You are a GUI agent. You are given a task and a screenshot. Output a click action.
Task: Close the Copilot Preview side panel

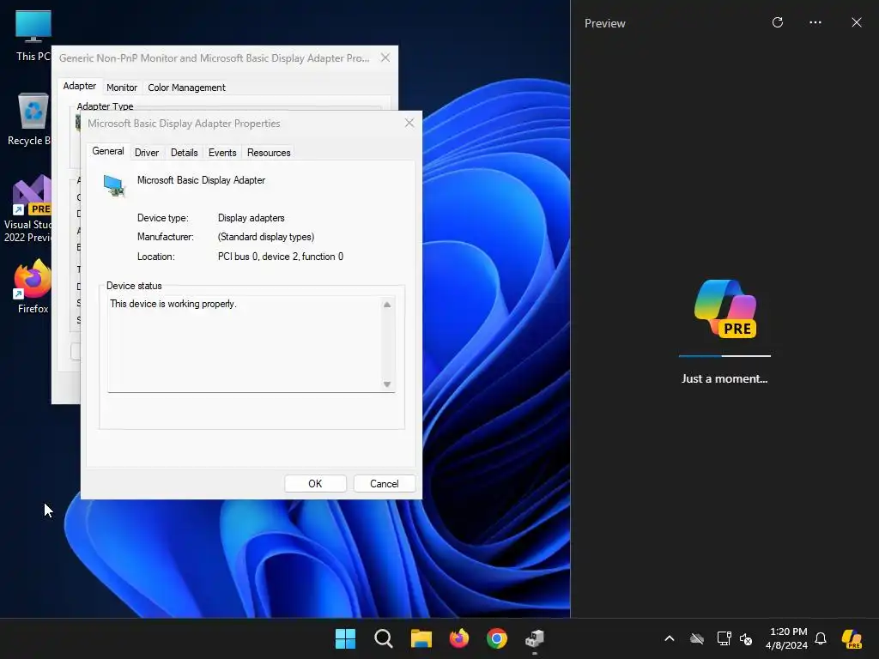click(x=857, y=22)
